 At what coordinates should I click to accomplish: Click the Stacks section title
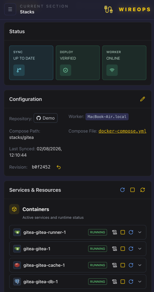tap(27, 12)
